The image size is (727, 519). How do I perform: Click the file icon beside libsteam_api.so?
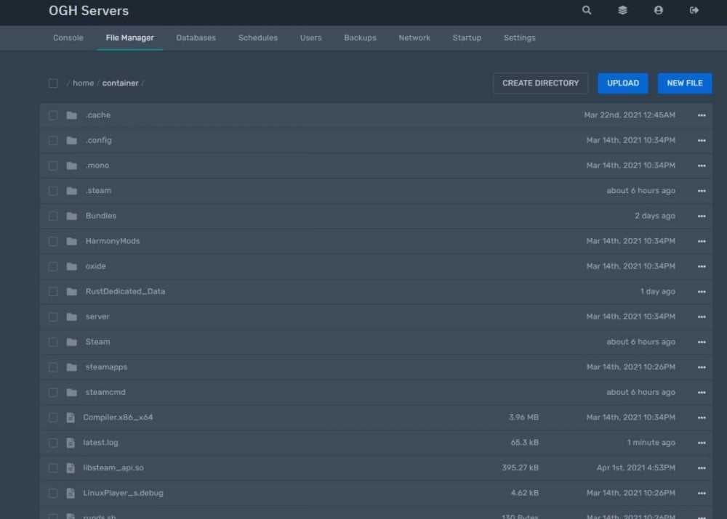pos(71,468)
